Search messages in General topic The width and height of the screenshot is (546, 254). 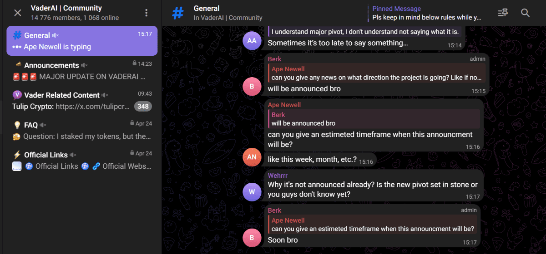(525, 13)
